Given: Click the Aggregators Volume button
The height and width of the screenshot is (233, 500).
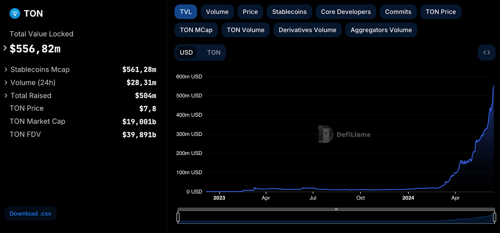Looking at the screenshot, I should tap(381, 30).
